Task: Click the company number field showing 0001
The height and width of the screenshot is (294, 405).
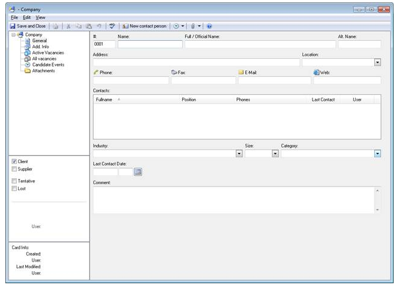Action: point(104,44)
